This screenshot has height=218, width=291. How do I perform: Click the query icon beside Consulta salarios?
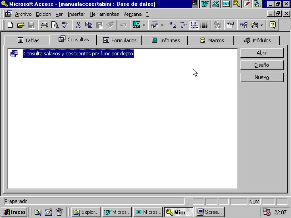click(x=14, y=53)
